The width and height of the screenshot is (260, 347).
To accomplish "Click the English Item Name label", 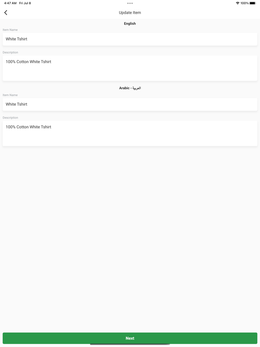I will point(10,30).
